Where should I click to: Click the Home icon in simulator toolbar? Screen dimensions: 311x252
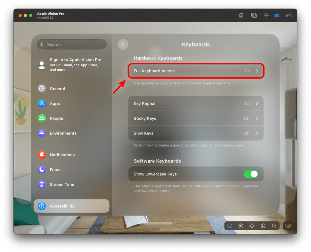tap(241, 15)
